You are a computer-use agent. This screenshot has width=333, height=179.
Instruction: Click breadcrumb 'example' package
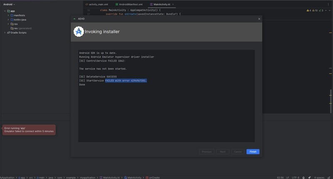71,177
